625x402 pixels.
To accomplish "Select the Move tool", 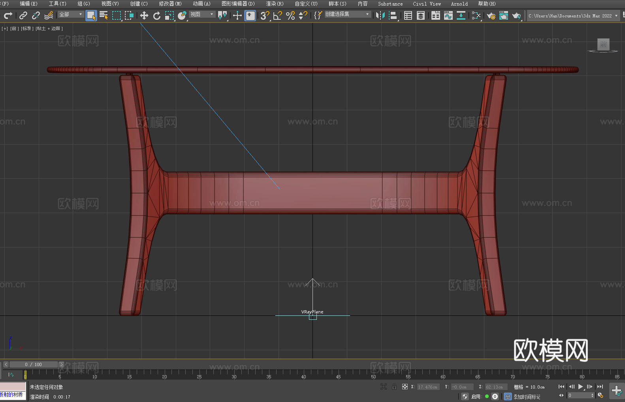I will click(x=144, y=15).
